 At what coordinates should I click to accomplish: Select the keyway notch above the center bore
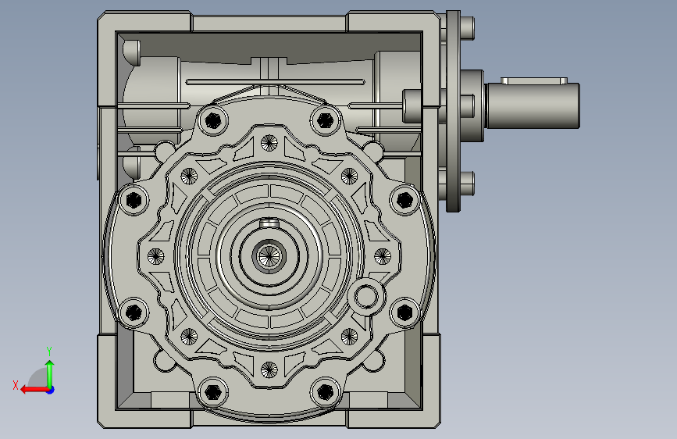[x=269, y=223]
